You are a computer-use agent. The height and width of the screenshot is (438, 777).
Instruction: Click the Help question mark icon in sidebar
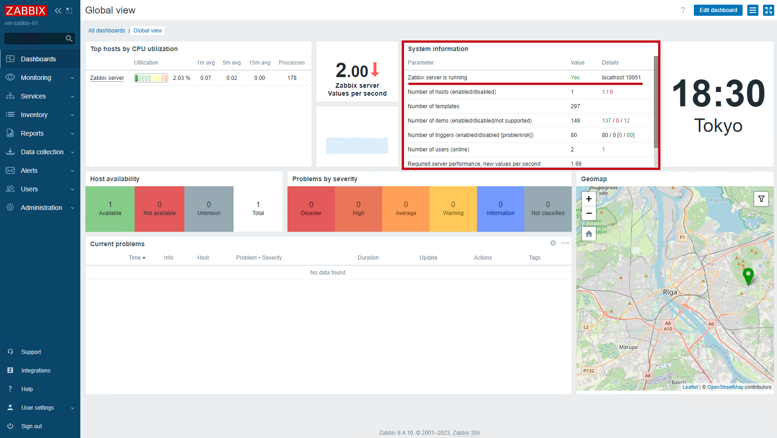[x=10, y=389]
